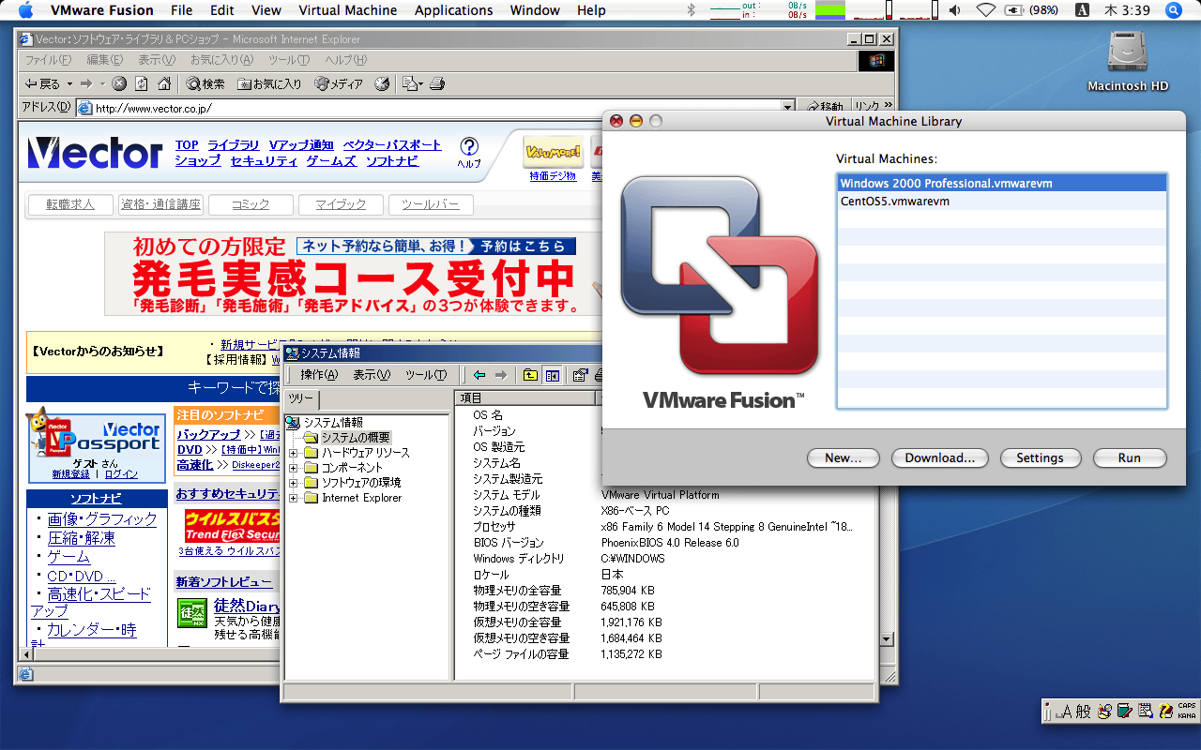This screenshot has height=750, width=1201.
Task: Click the IE リンク links bar label
Action: [x=867, y=108]
